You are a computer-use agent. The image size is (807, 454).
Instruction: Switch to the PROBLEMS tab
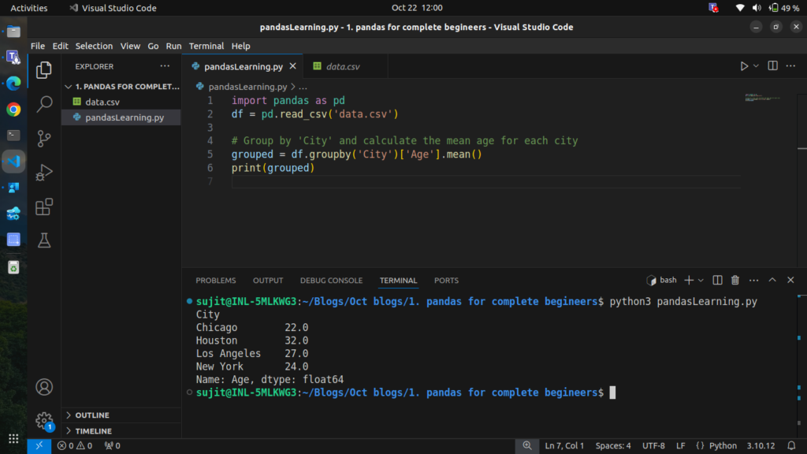click(x=215, y=281)
